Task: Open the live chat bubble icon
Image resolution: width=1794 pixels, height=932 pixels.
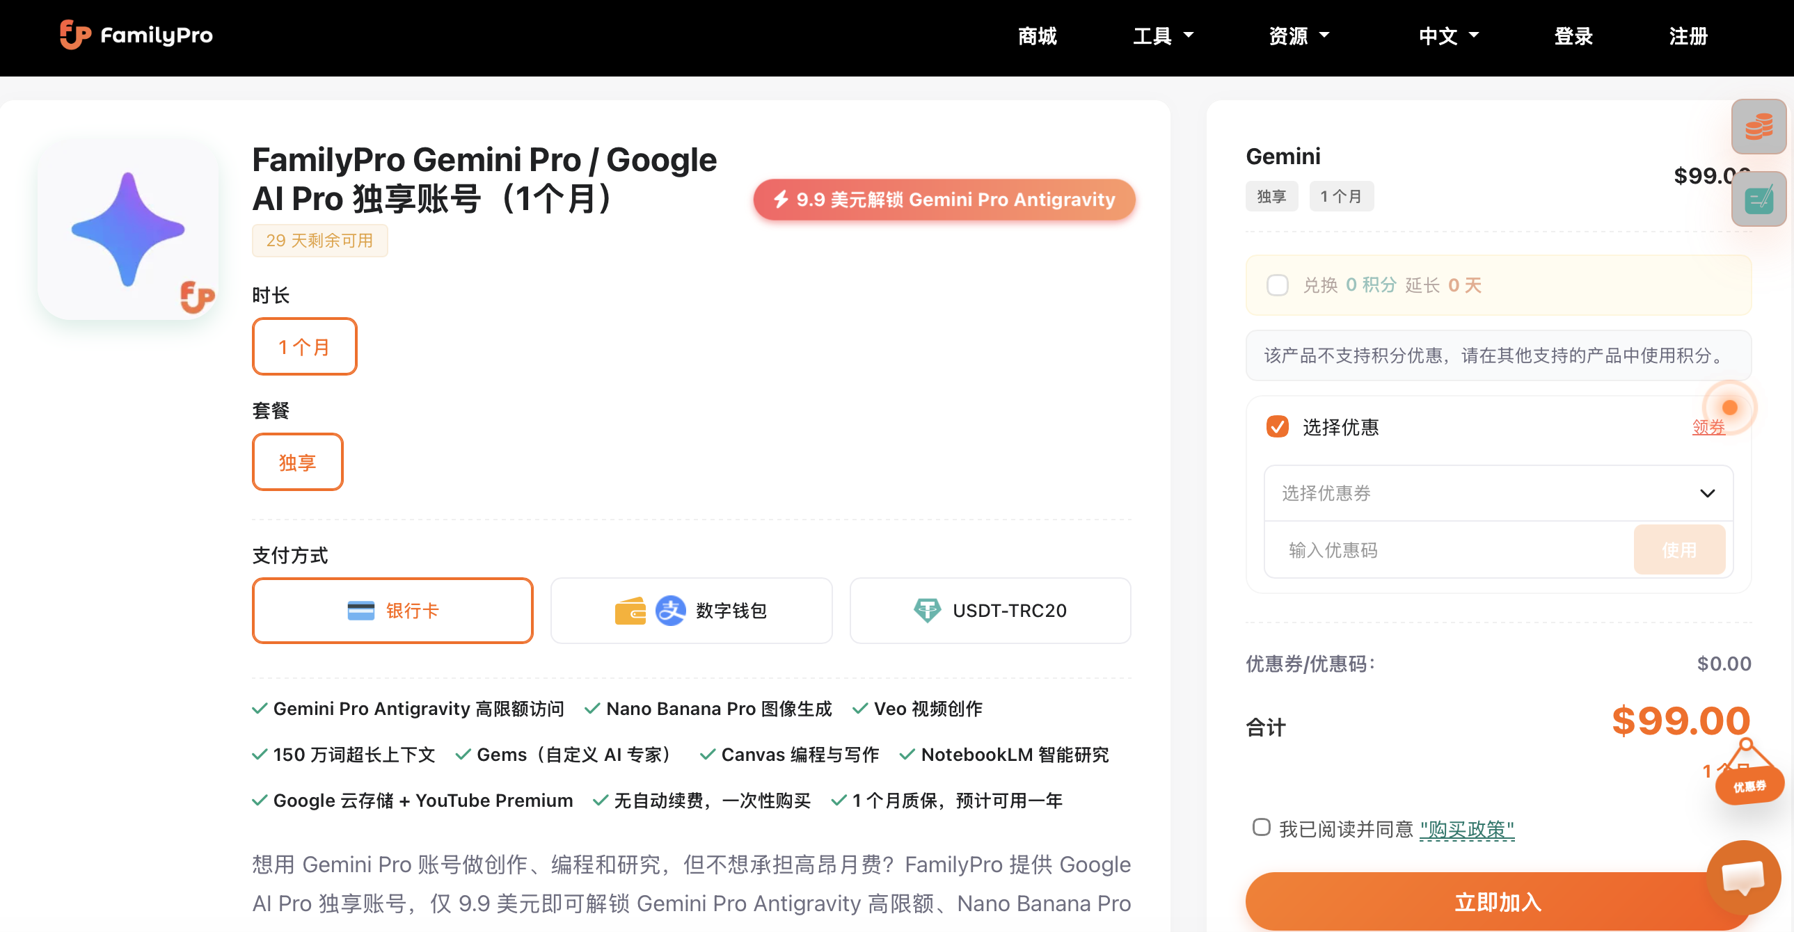Action: [x=1743, y=877]
